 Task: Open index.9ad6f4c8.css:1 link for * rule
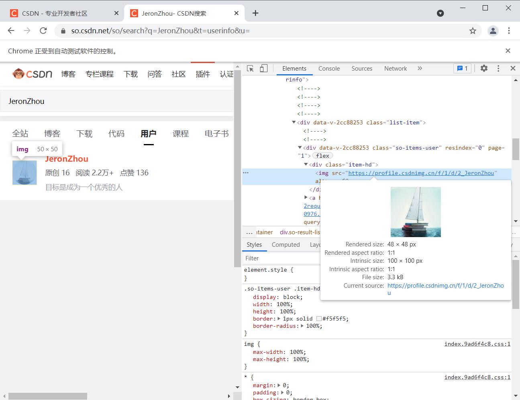click(x=477, y=377)
